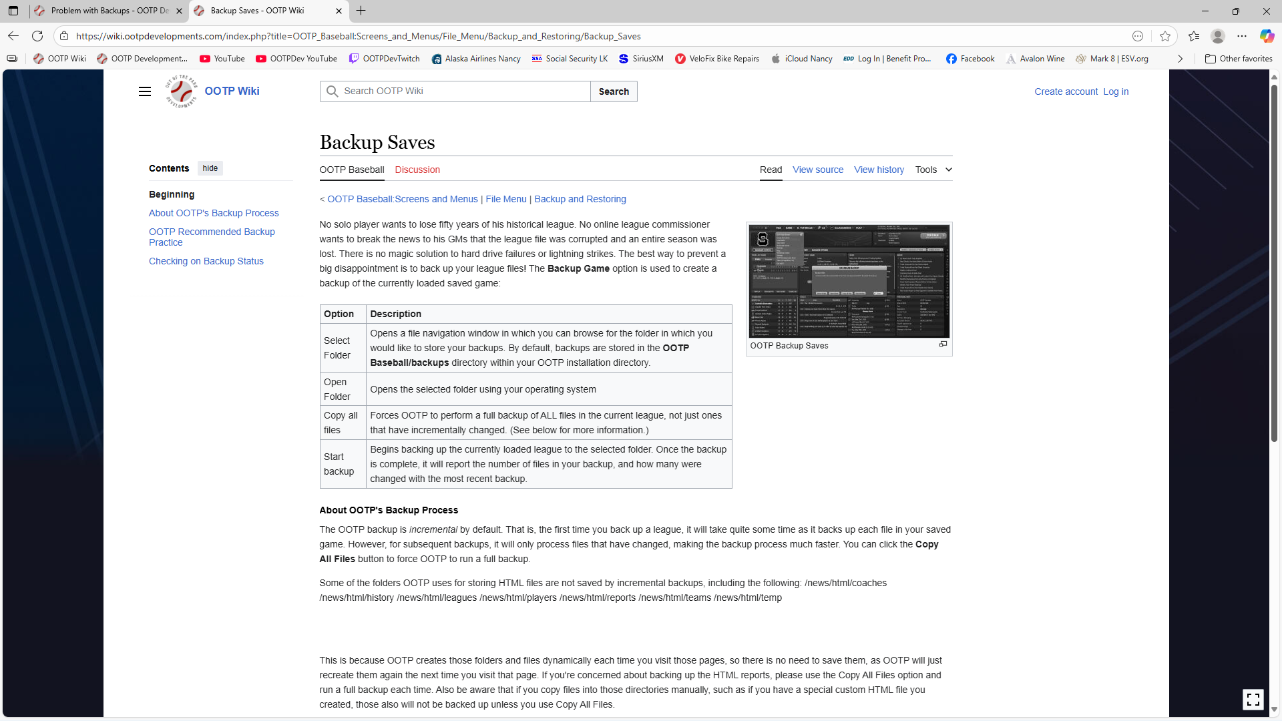Open the Copilot icon in toolbar
This screenshot has width=1282, height=721.
pos(1267,36)
